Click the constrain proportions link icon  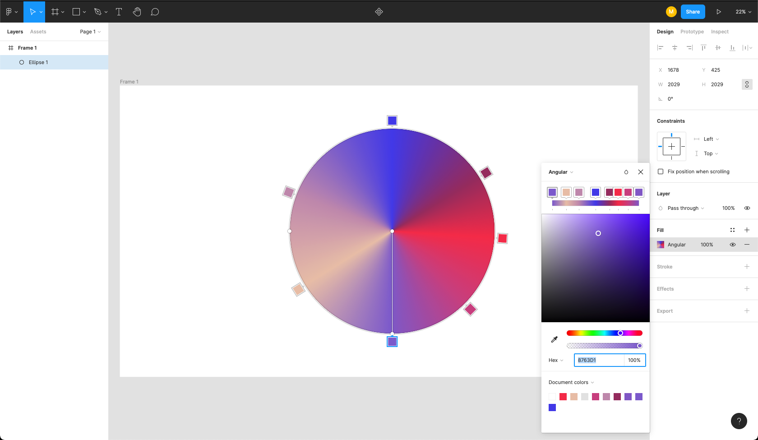(x=747, y=84)
